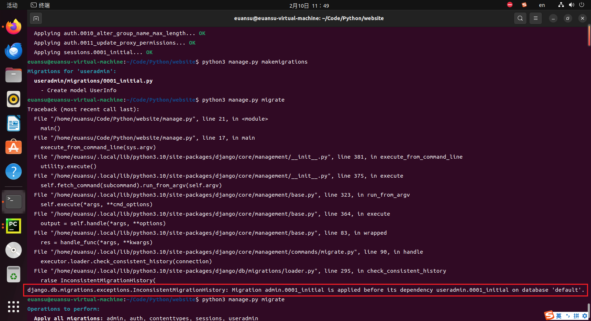Switch to PyCharm from the dock

tap(14, 226)
